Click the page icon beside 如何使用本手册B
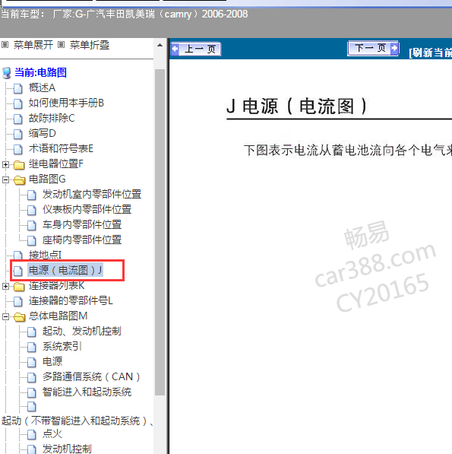Image resolution: width=452 pixels, height=454 pixels. coord(18,103)
